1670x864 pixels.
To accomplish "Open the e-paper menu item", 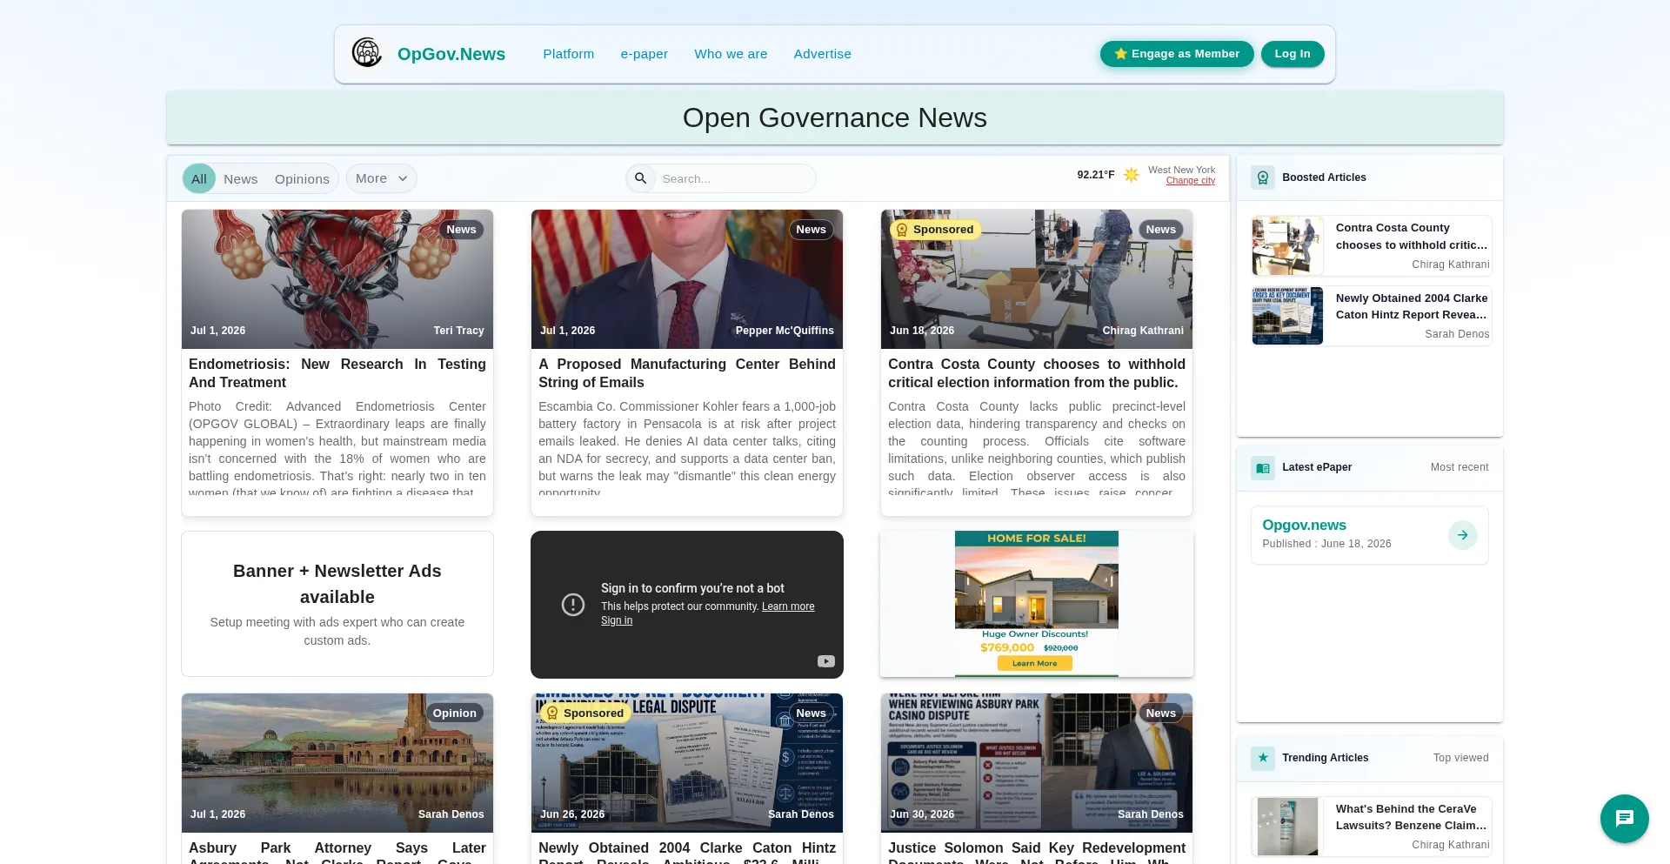I will [645, 54].
